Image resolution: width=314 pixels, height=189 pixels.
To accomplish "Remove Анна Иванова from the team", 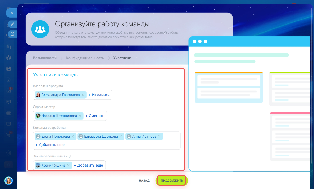I will pos(159,136).
